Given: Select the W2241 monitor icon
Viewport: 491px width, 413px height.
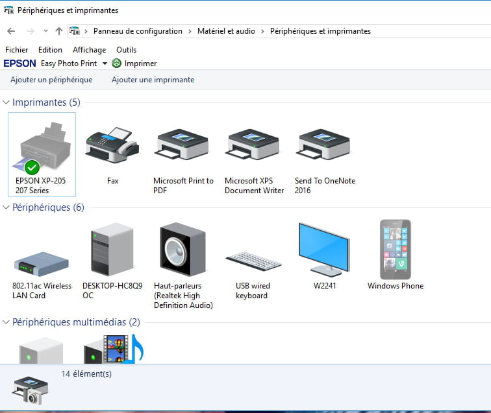Looking at the screenshot, I should tap(325, 250).
